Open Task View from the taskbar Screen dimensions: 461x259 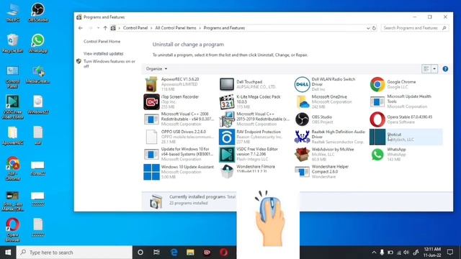[x=156, y=253]
